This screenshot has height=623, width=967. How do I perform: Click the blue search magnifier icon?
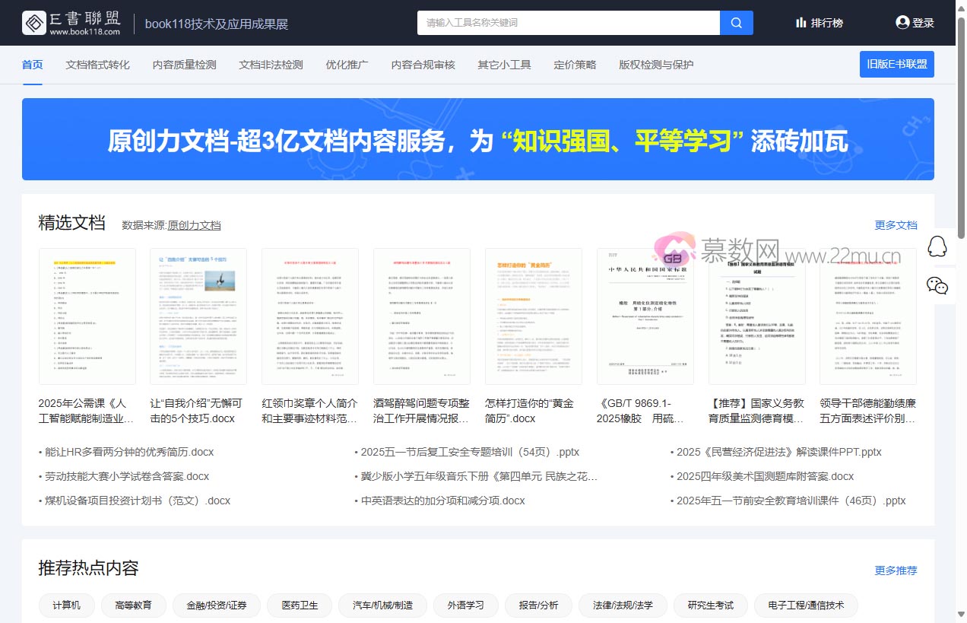(735, 23)
